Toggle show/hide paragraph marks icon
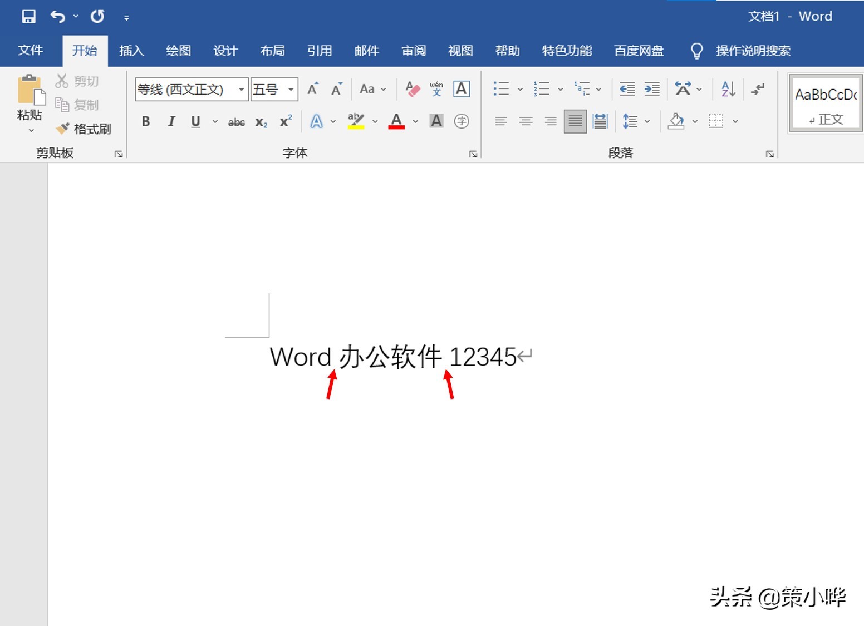 click(757, 88)
